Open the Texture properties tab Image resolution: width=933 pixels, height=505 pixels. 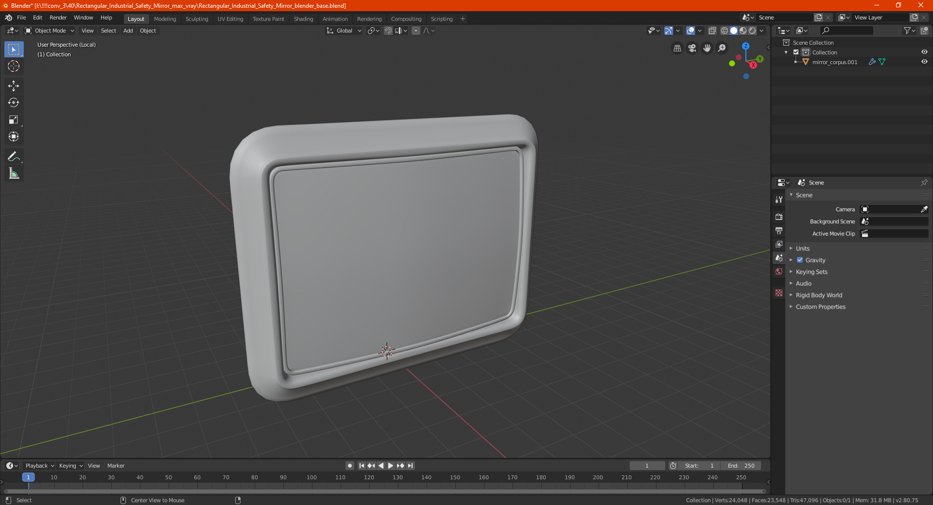click(779, 293)
